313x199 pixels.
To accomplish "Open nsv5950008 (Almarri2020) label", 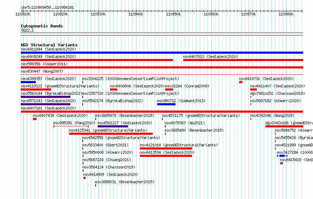I will 108,152.
